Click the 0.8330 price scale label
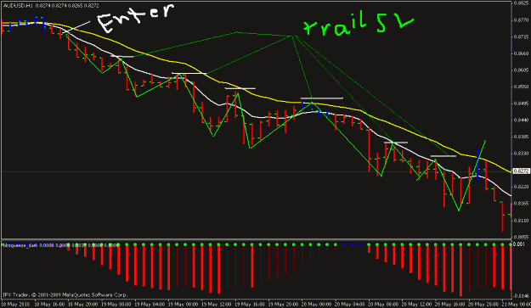The width and height of the screenshot is (531, 308). 521,154
